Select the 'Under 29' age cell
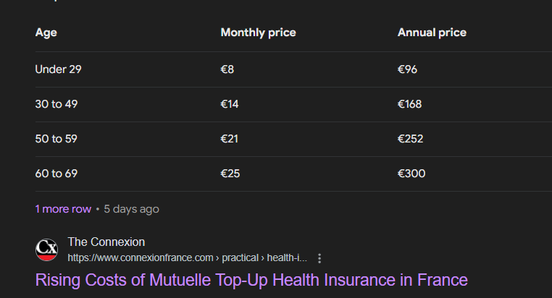This screenshot has height=298, width=552. [59, 69]
